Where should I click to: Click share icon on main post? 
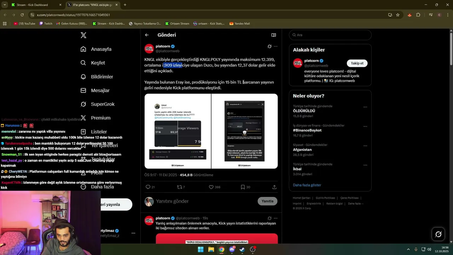tap(274, 187)
